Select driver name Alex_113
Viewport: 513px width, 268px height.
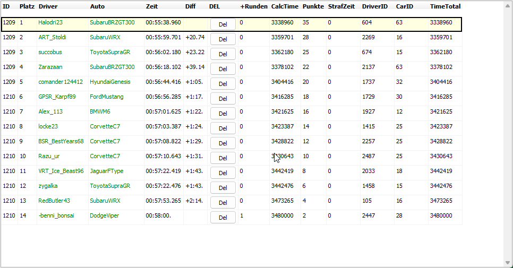(x=50, y=112)
